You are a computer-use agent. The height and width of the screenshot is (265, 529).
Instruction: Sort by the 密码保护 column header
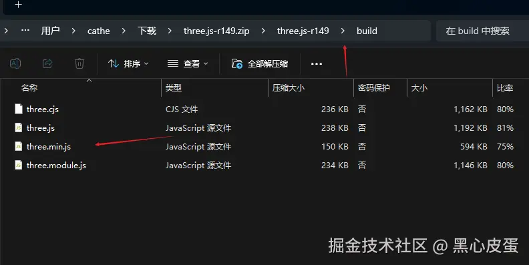[374, 88]
